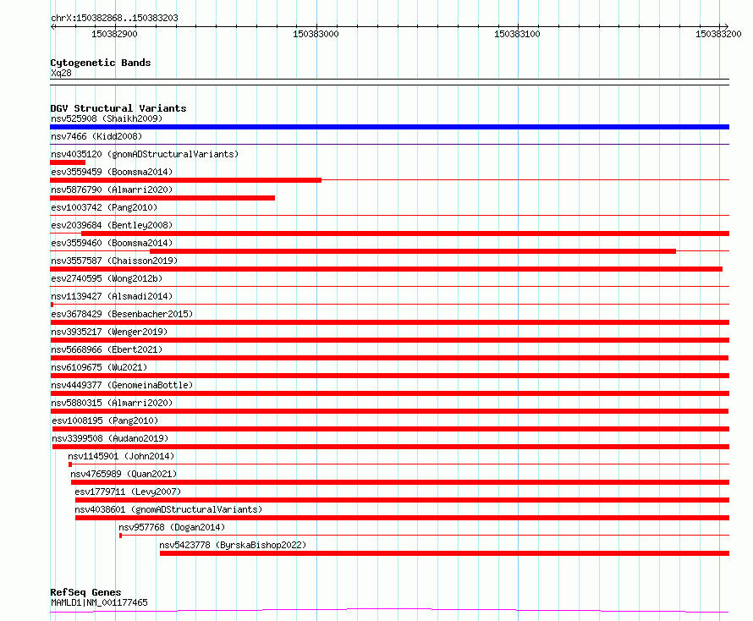The image size is (753, 621).
Task: Select the Xq28 band label
Action: pyautogui.click(x=61, y=73)
